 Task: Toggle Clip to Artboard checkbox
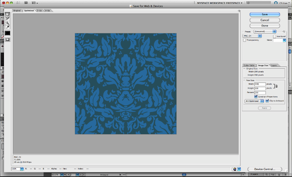pos(267,101)
